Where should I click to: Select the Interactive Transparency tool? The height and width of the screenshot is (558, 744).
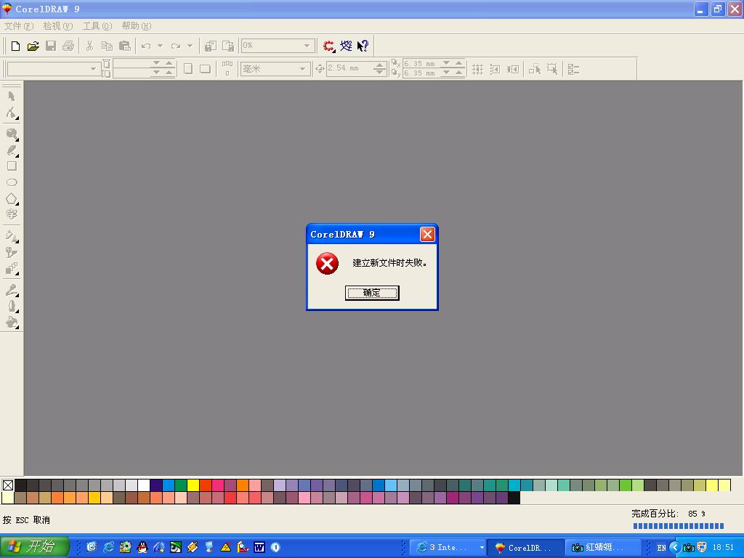[x=12, y=252]
